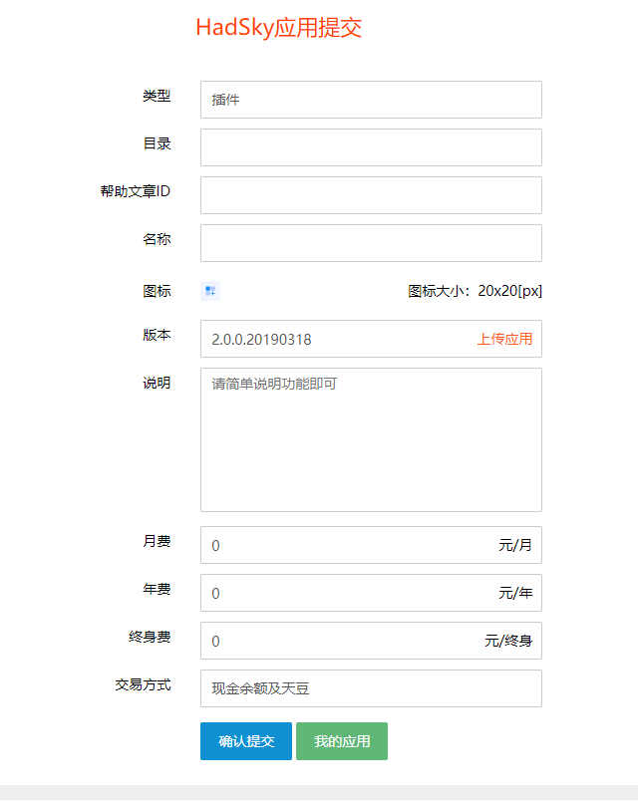Focus the 名称 input field
The image size is (638, 806).
371,243
